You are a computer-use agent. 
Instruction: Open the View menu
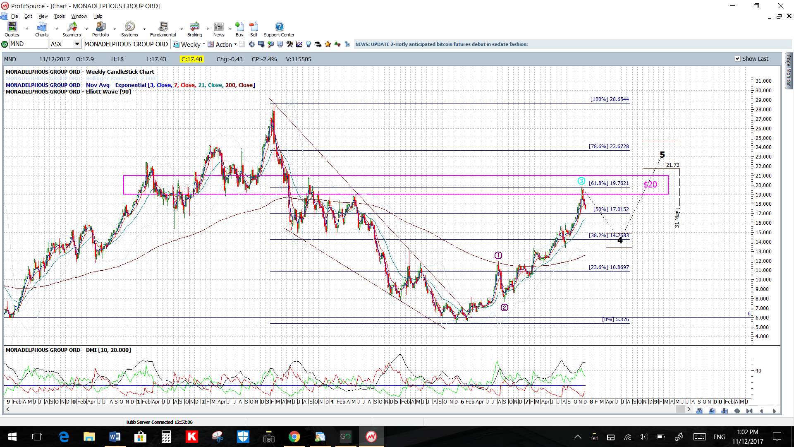pyautogui.click(x=43, y=16)
